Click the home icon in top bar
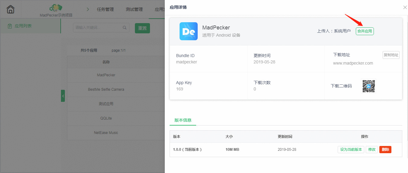This screenshot has width=408, height=173. (x=11, y=9)
